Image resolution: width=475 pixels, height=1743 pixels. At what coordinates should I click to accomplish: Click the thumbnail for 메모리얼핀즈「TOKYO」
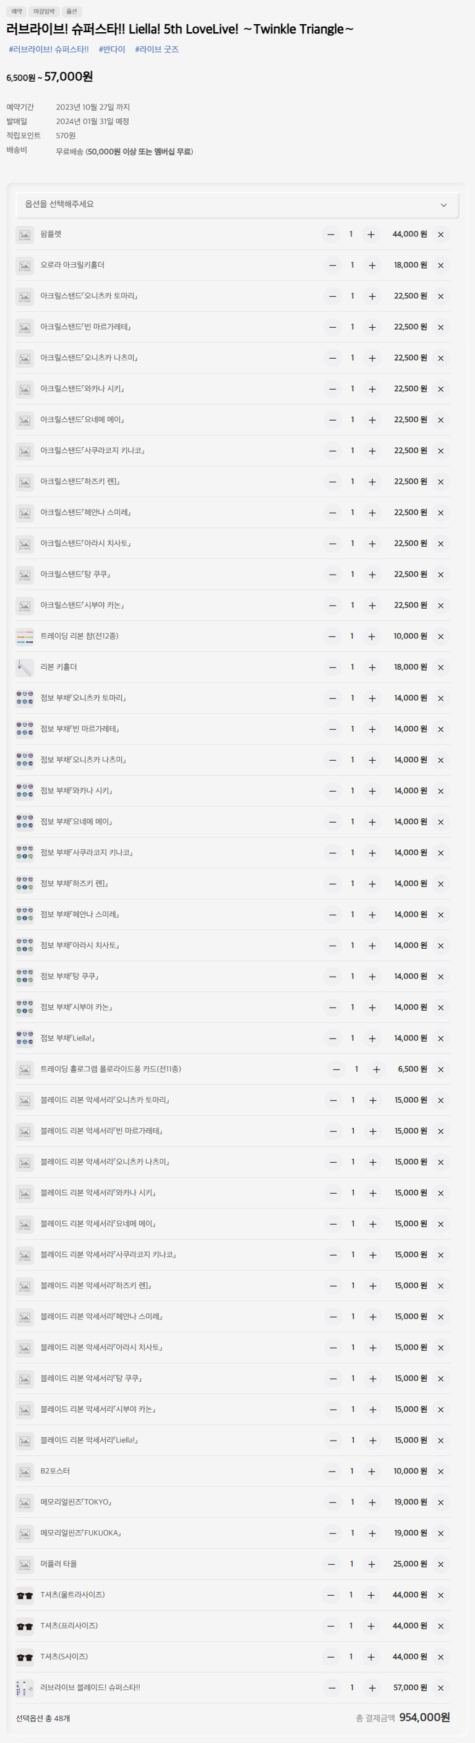coord(24,1502)
